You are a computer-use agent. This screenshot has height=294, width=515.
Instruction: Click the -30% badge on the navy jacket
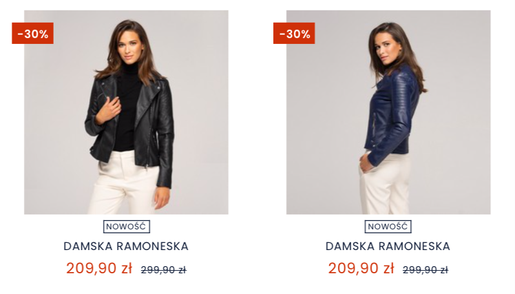point(294,34)
